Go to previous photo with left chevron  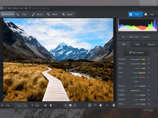[66, 105]
